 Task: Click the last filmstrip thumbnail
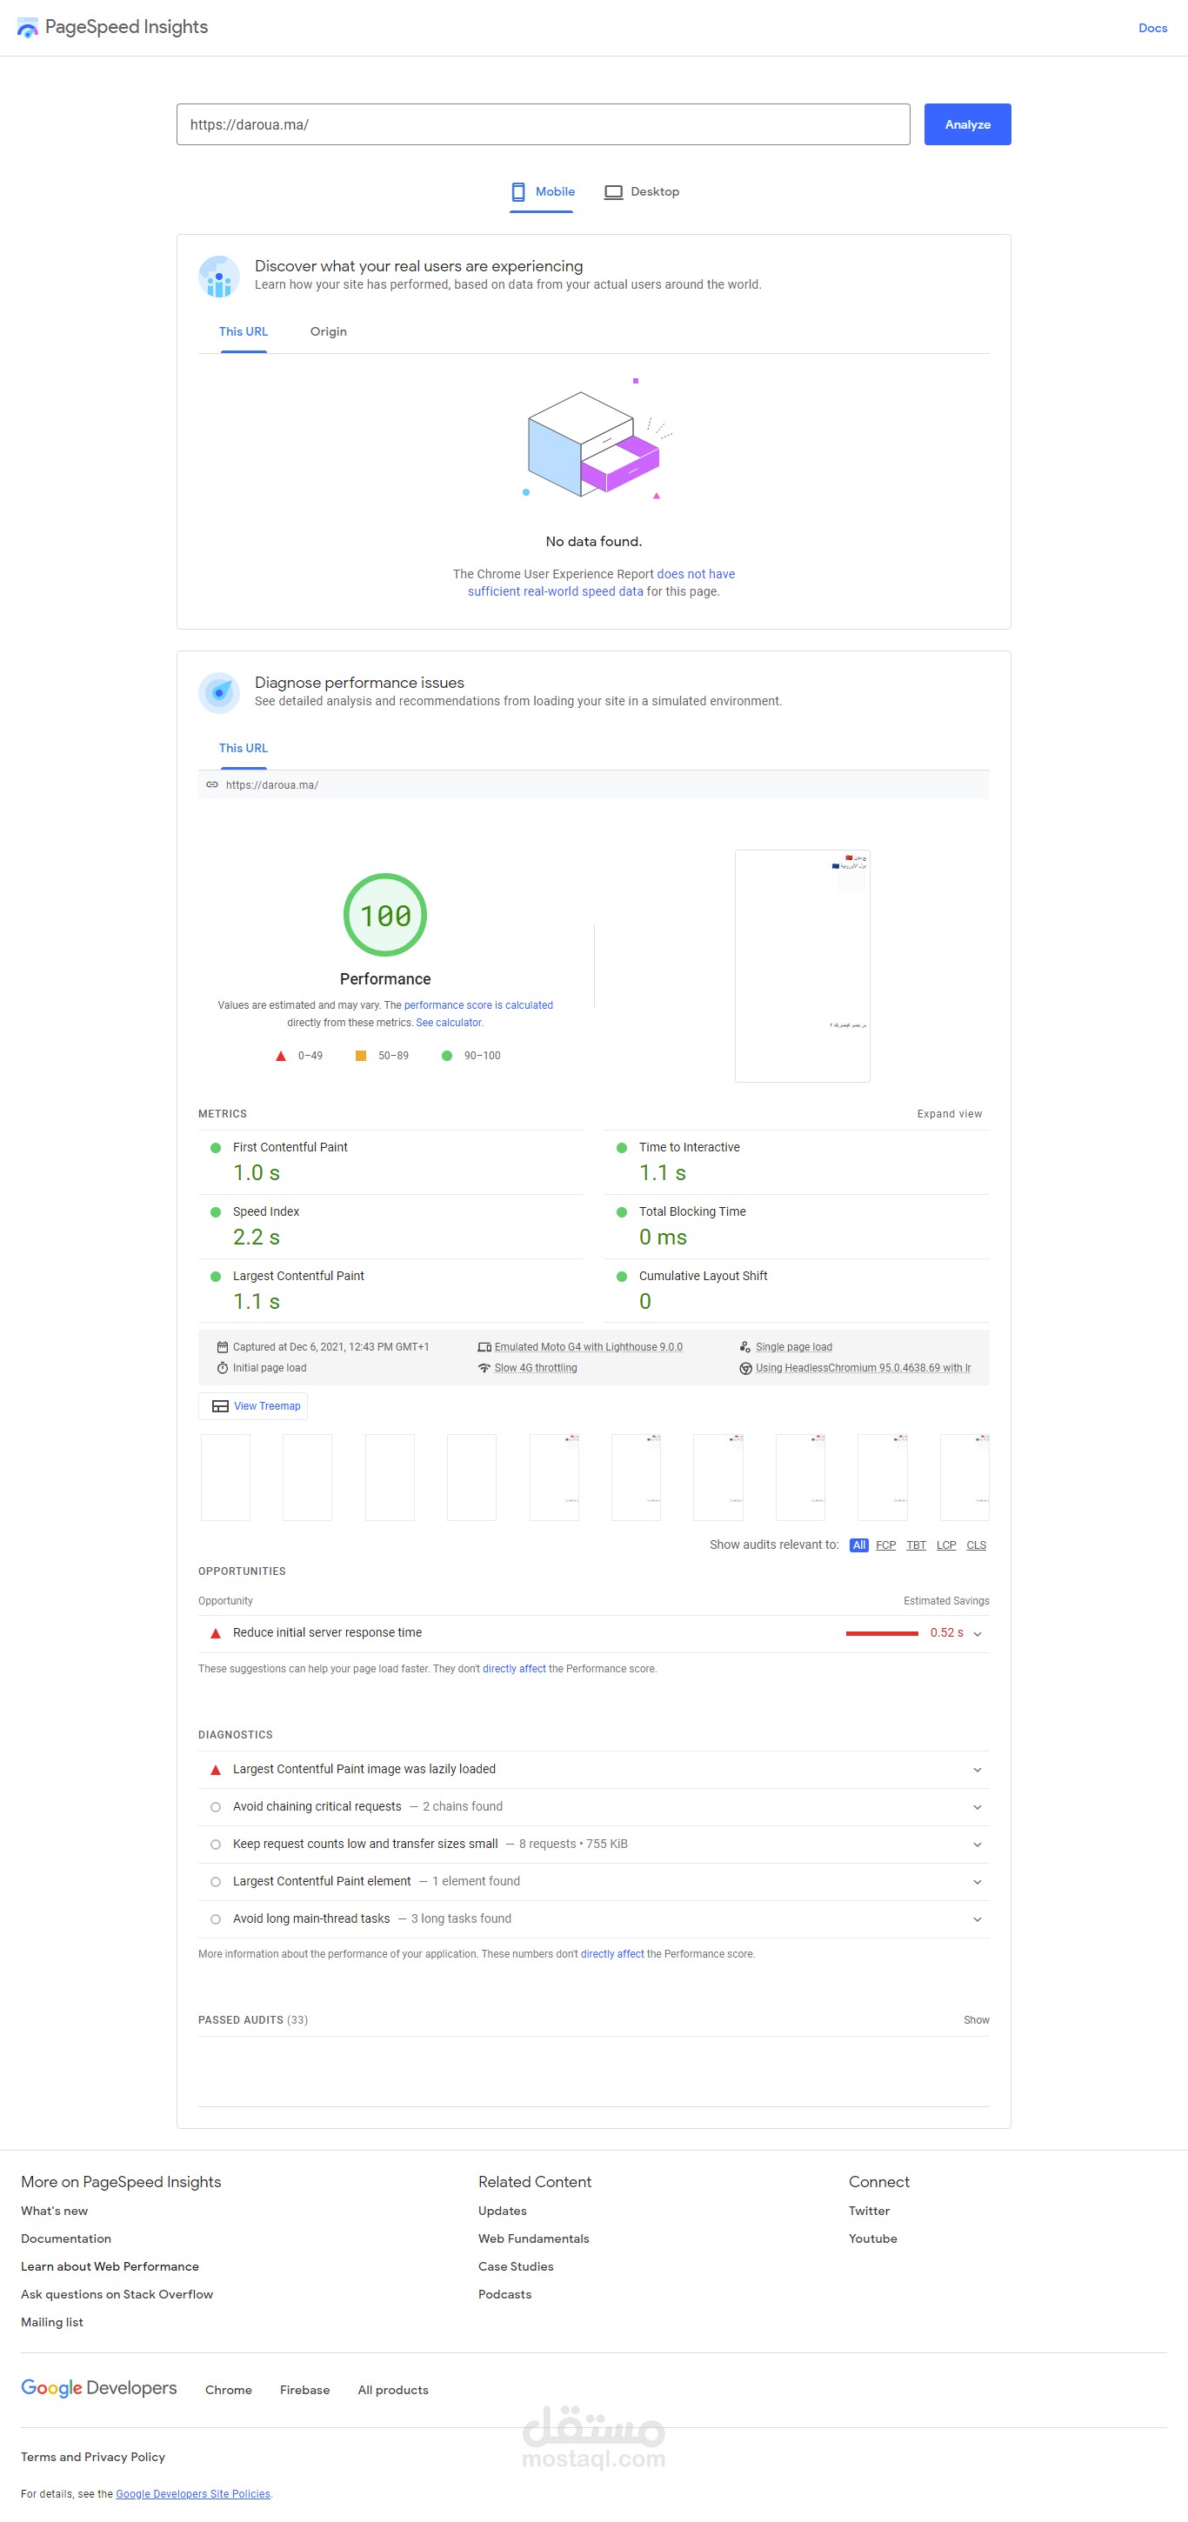[x=964, y=1477]
